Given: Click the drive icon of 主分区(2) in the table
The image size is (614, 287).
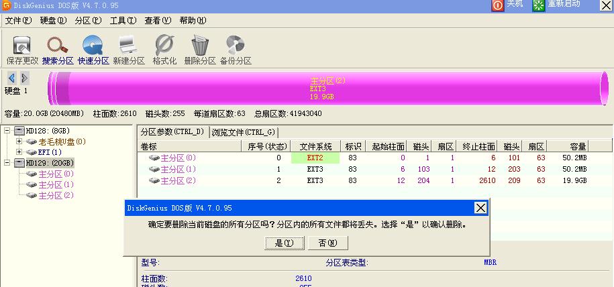Looking at the screenshot, I should [x=154, y=180].
